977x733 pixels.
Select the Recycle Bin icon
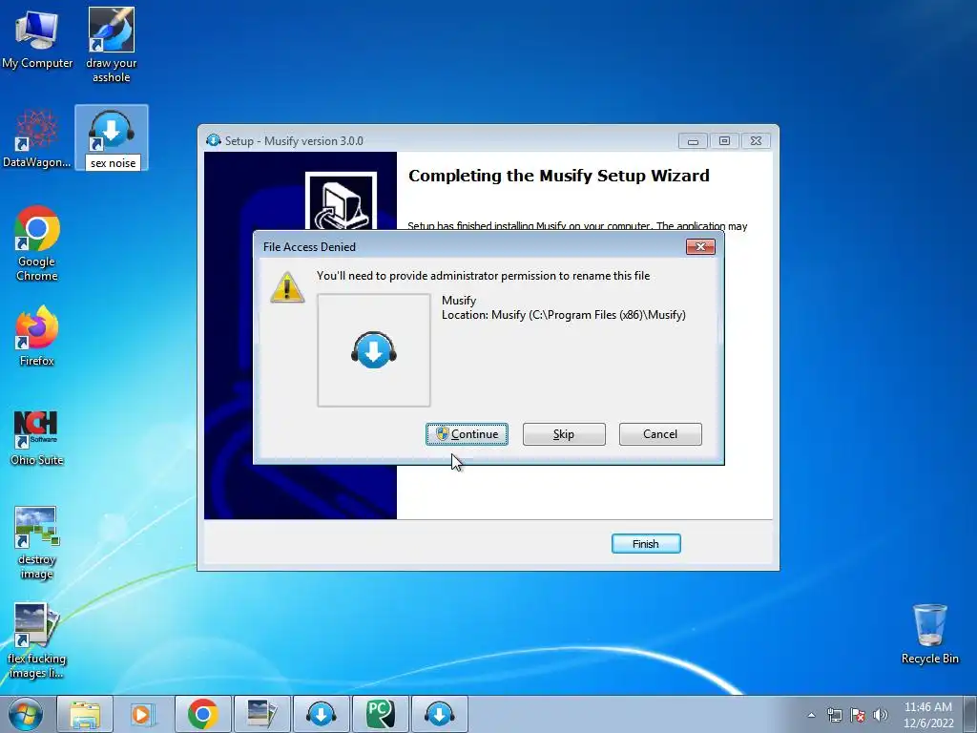tap(929, 634)
